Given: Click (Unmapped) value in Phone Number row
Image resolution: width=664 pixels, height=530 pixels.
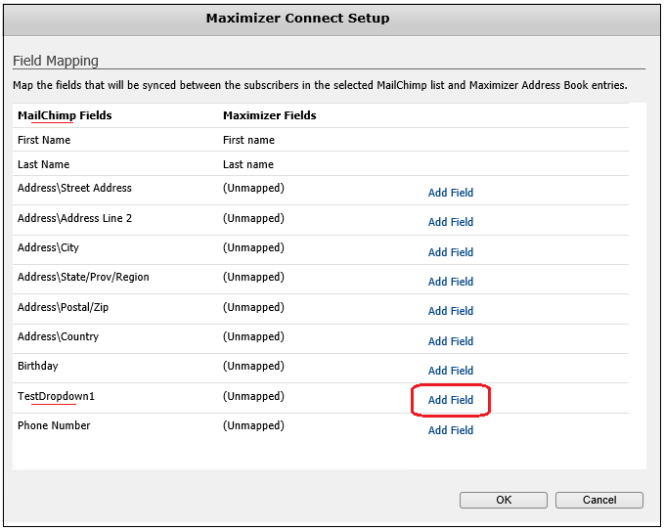Looking at the screenshot, I should point(253,425).
